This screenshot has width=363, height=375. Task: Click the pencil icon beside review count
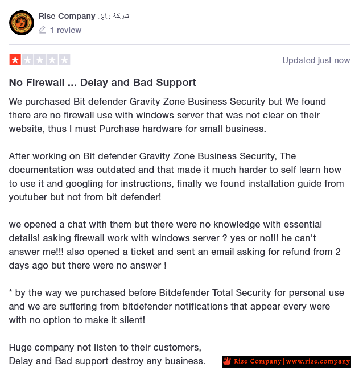point(42,30)
